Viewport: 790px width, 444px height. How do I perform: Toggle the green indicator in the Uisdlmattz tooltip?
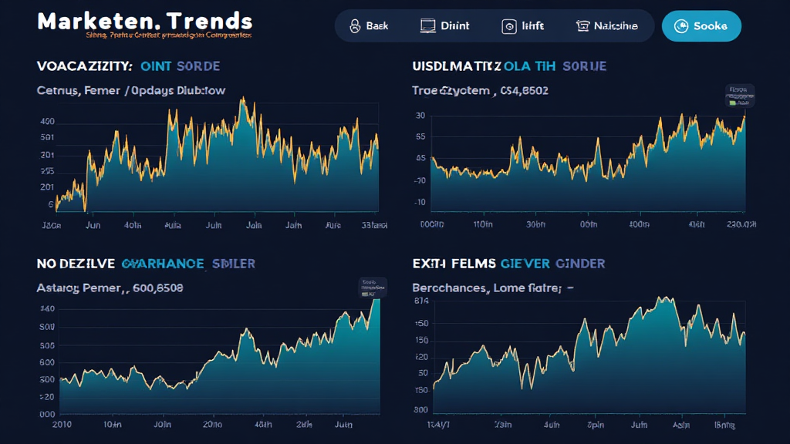coord(733,101)
